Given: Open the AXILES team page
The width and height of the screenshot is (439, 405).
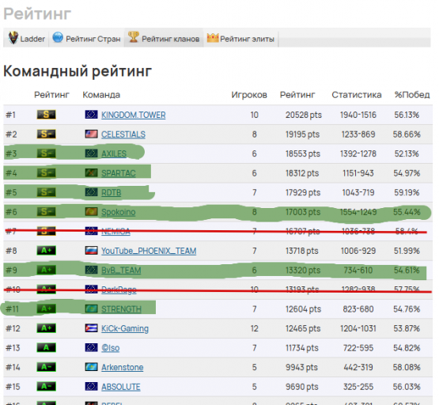Looking at the screenshot, I should [114, 154].
